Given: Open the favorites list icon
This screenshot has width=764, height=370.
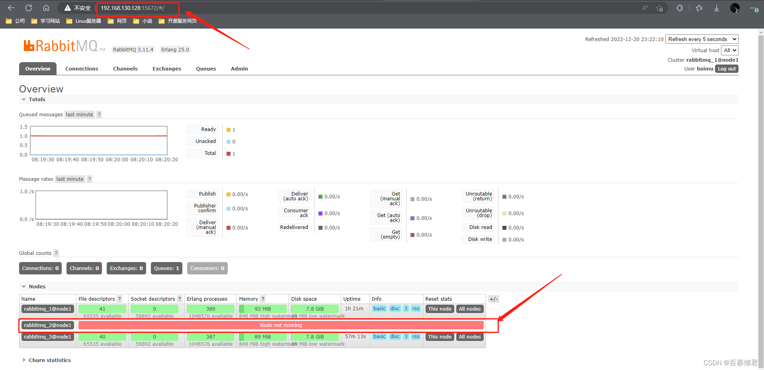Looking at the screenshot, I should [699, 8].
